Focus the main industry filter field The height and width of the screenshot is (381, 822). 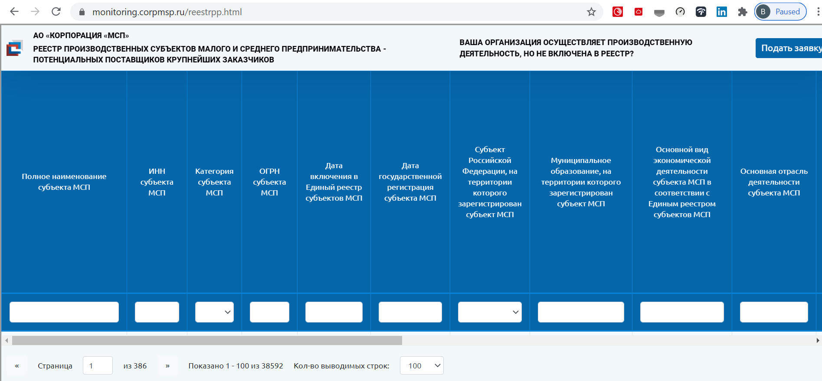pyautogui.click(x=774, y=312)
